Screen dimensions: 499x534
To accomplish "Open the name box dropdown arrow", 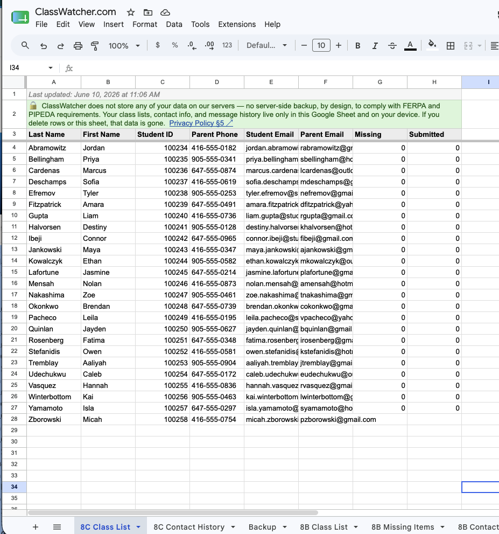I will pyautogui.click(x=51, y=68).
